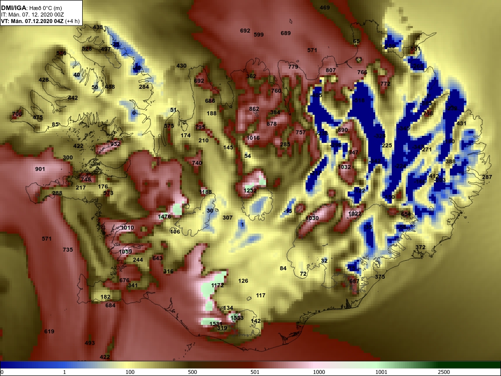Select the 1000 label on the color legend
Image resolution: width=501 pixels, height=376 pixels.
(319, 372)
